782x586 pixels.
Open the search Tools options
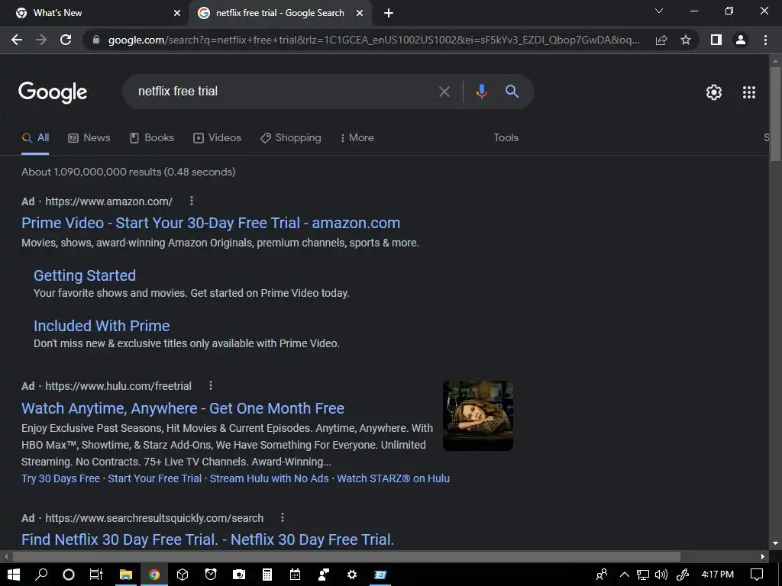click(506, 138)
